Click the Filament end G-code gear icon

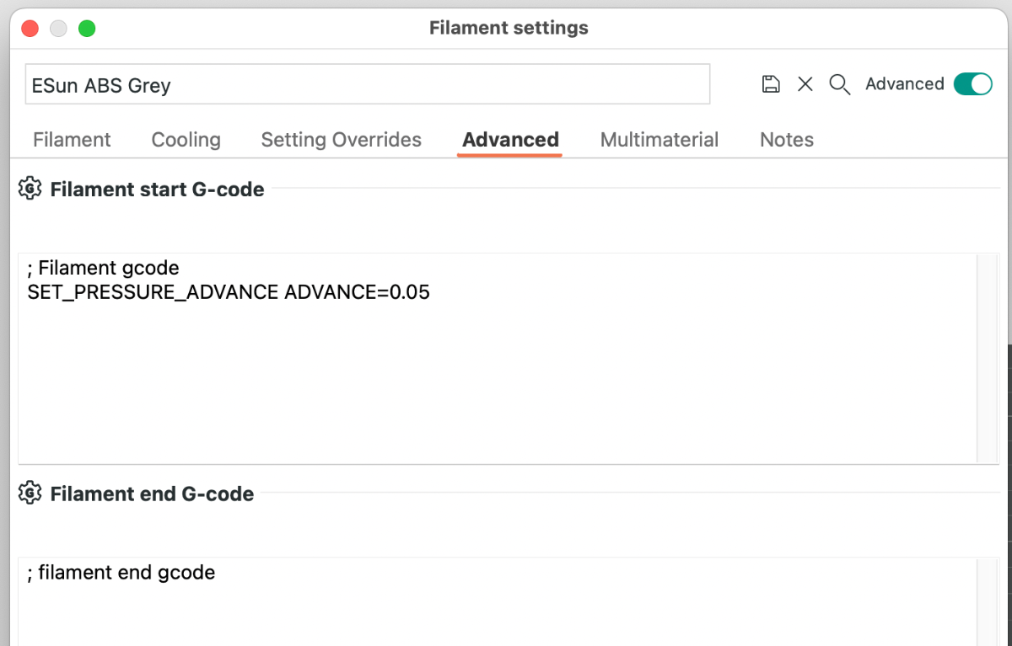coord(30,493)
